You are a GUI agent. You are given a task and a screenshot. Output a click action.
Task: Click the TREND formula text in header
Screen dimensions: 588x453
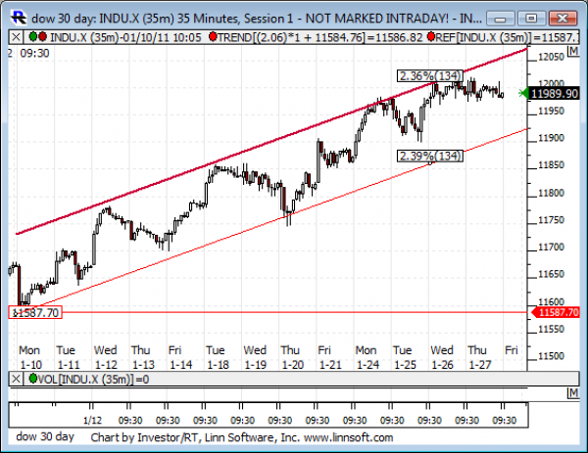tap(319, 37)
